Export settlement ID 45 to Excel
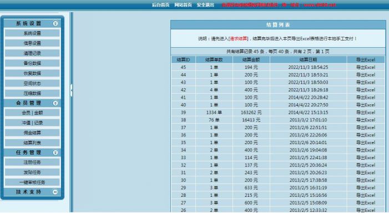This screenshot has width=389, height=214. [x=366, y=67]
